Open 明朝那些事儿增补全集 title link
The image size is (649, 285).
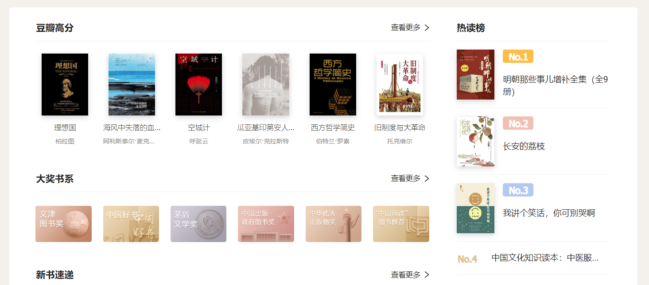[556, 86]
